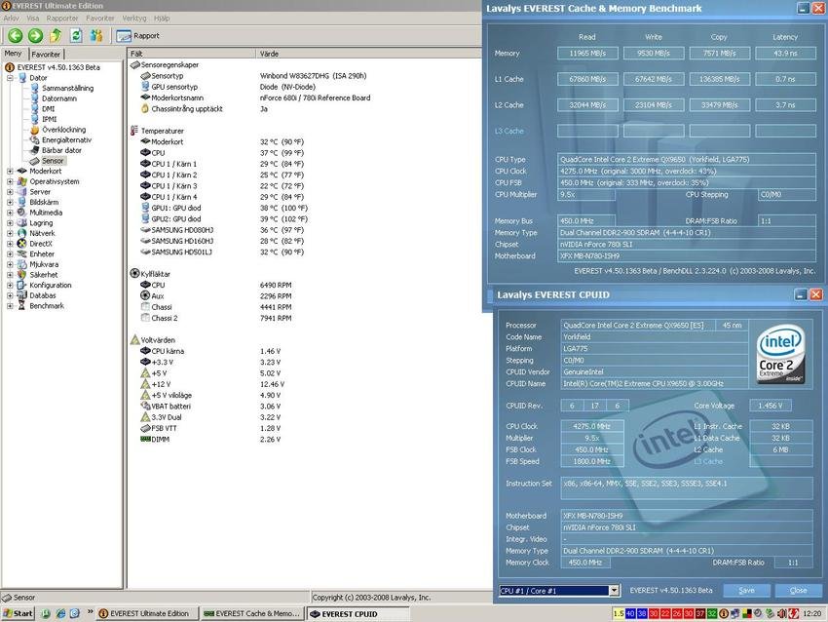The image size is (828, 622).
Task: Click Save in the EVEREST CPUID window
Action: coord(746,590)
